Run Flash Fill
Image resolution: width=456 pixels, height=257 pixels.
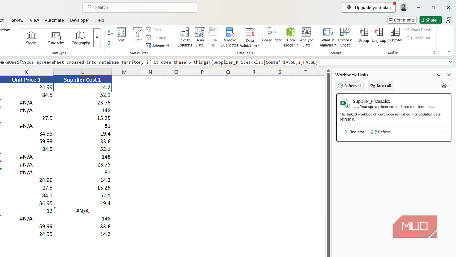[213, 37]
